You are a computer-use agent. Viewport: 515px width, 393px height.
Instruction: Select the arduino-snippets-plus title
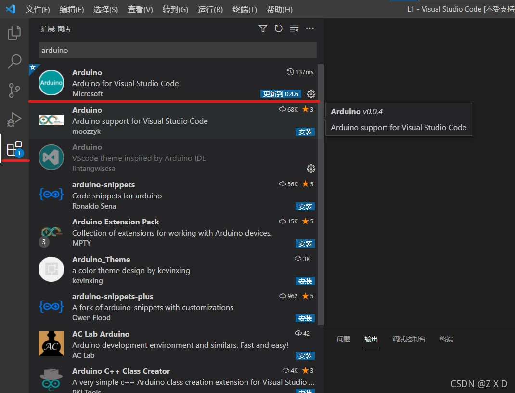point(113,296)
